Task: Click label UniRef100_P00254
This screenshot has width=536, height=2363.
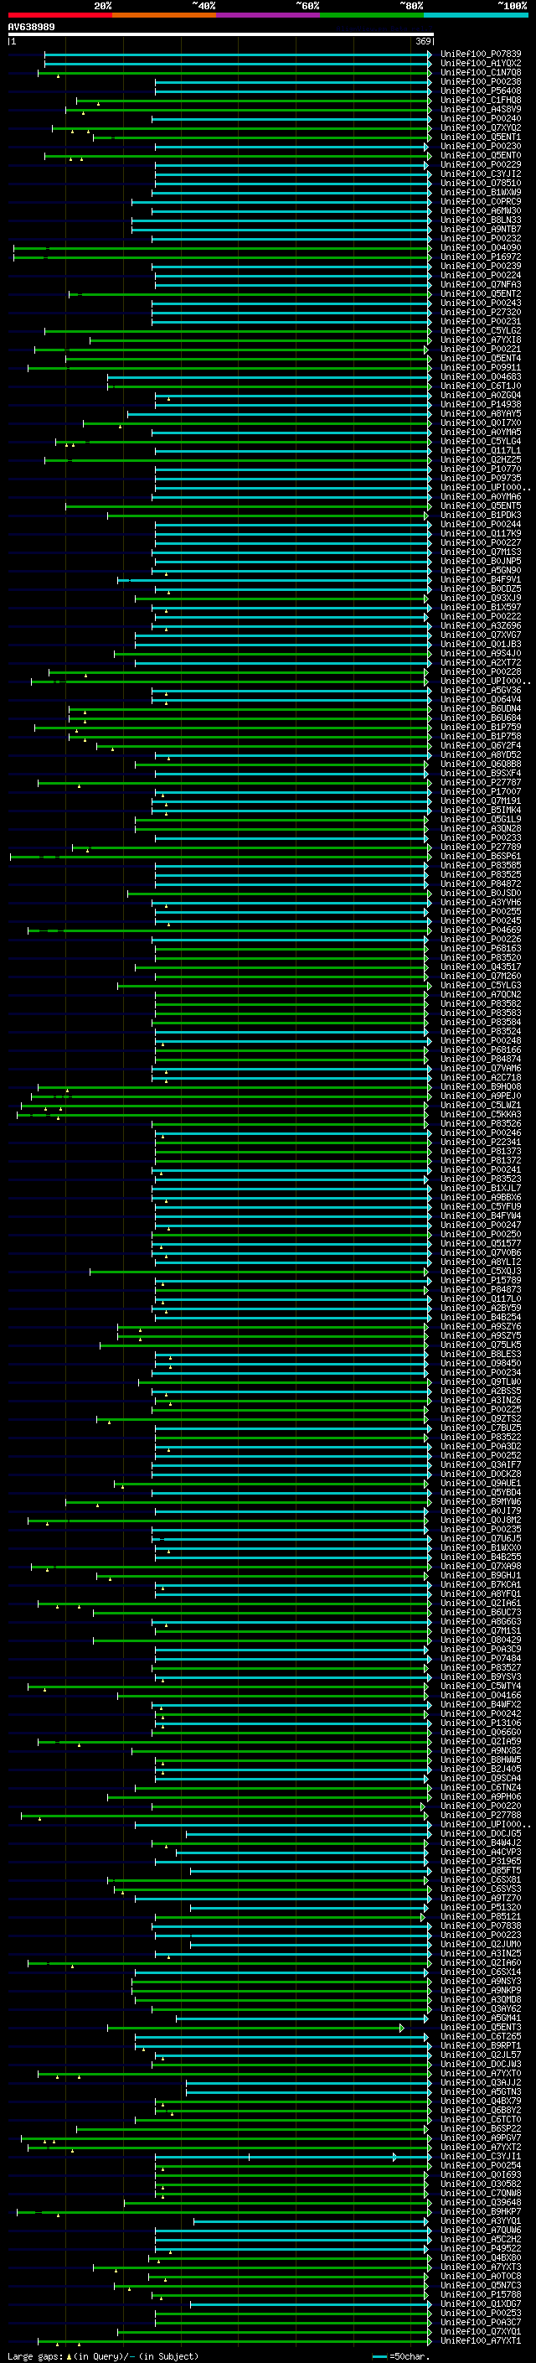Action: coord(481,2166)
